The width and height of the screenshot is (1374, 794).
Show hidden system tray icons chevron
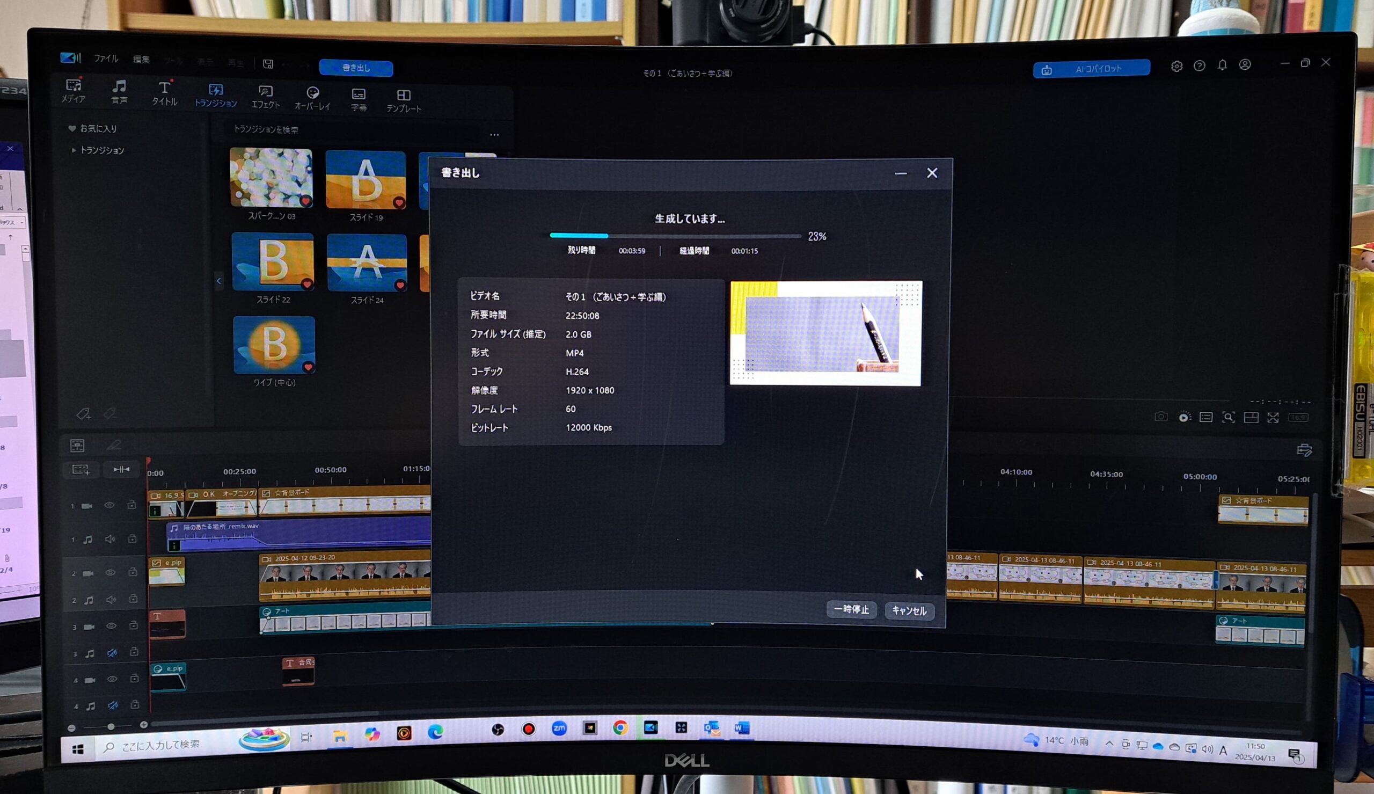coord(1108,744)
